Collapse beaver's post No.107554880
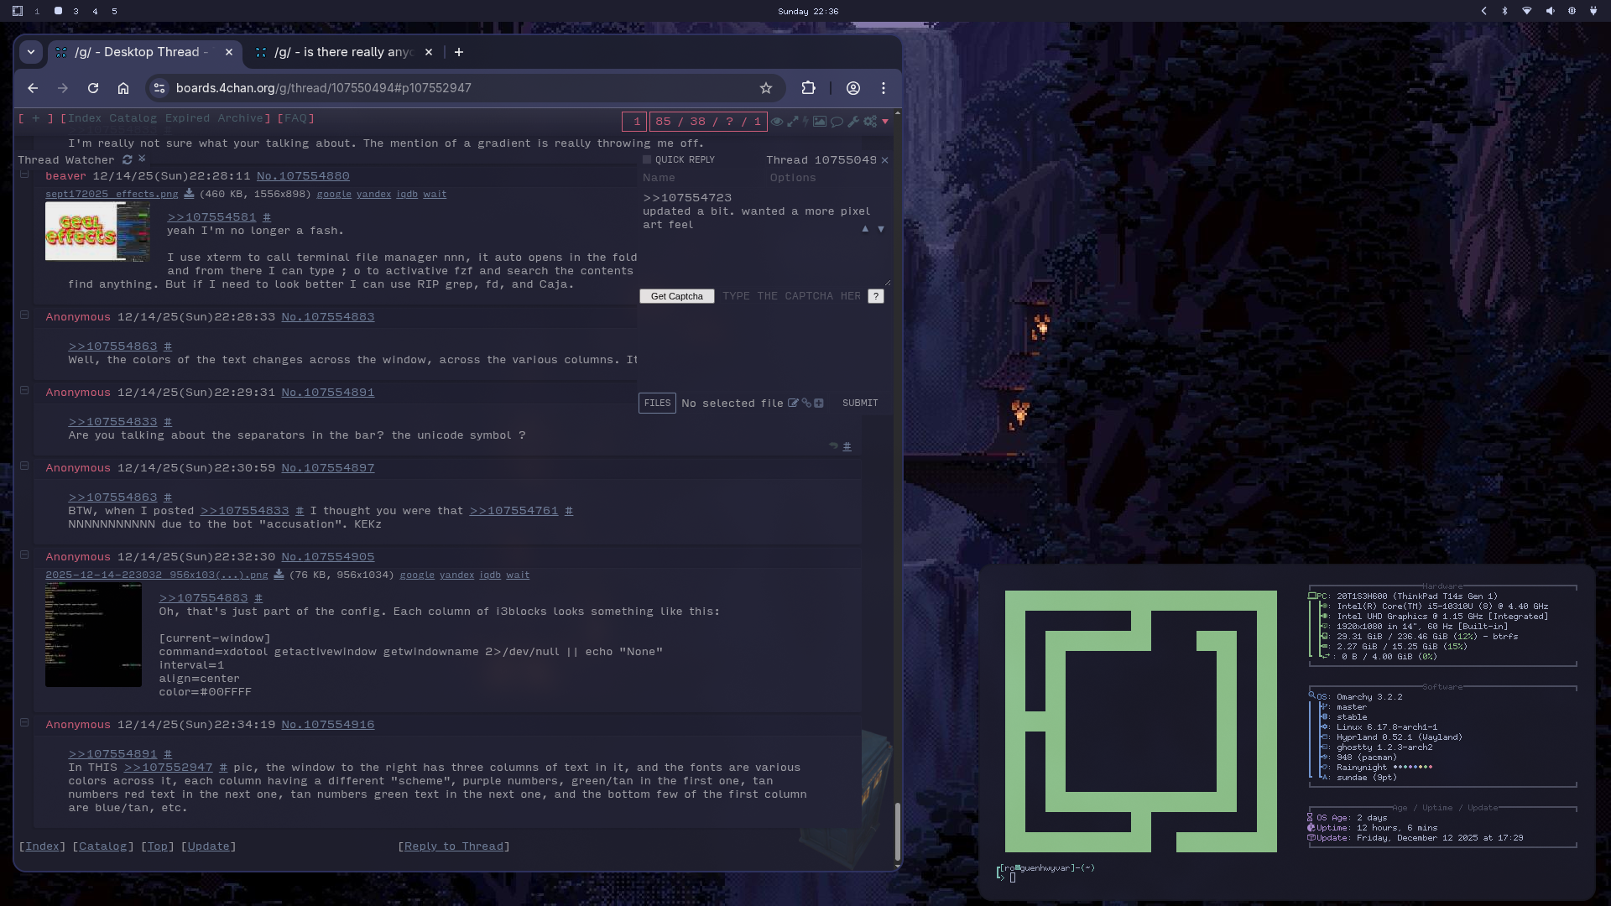Viewport: 1611px width, 906px height. point(24,174)
